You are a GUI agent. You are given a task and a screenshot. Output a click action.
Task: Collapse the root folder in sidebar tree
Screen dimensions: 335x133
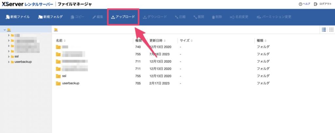[x=4, y=30]
